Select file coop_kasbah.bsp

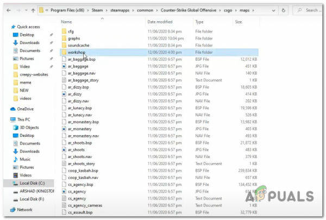click(83, 171)
